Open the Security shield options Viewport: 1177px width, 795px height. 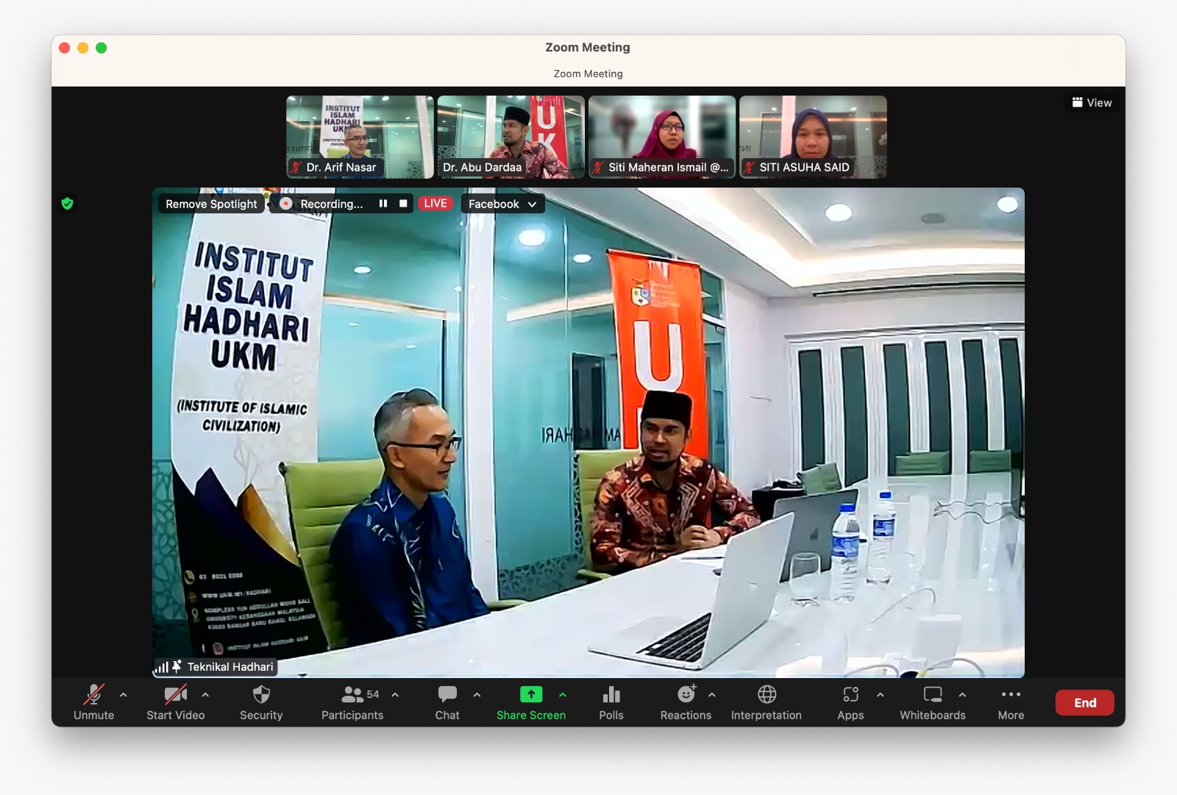coord(261,702)
